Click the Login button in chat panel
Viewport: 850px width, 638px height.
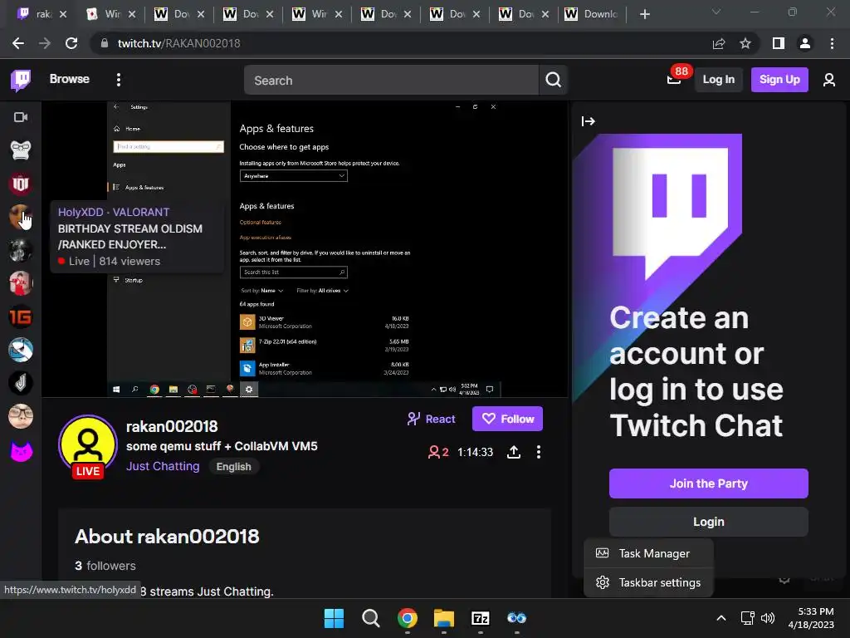point(709,522)
